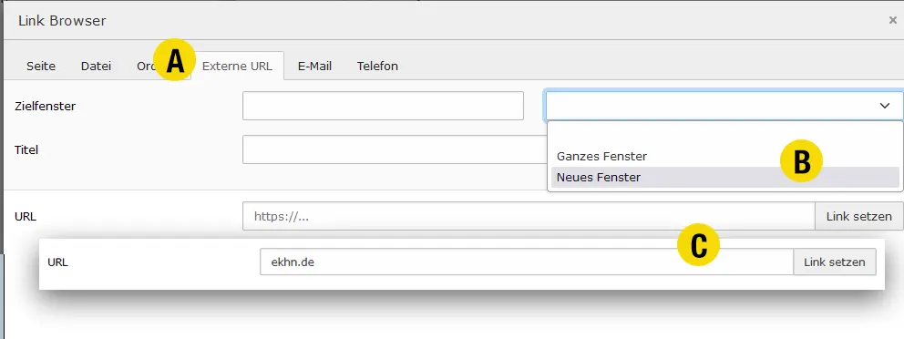Switch to the Seite tab
904x339 pixels.
pos(41,66)
